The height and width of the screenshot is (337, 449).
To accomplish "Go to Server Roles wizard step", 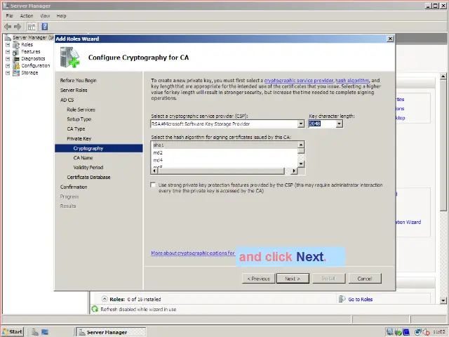I will (74, 91).
